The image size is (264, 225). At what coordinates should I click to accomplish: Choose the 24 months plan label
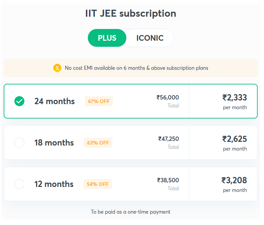54,101
